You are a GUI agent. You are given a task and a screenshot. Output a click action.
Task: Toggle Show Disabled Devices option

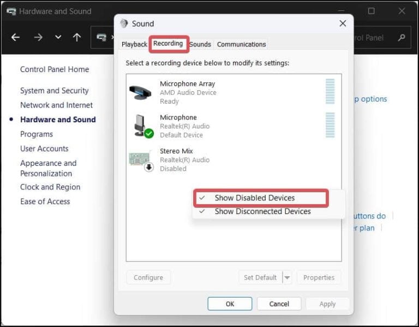tap(254, 198)
